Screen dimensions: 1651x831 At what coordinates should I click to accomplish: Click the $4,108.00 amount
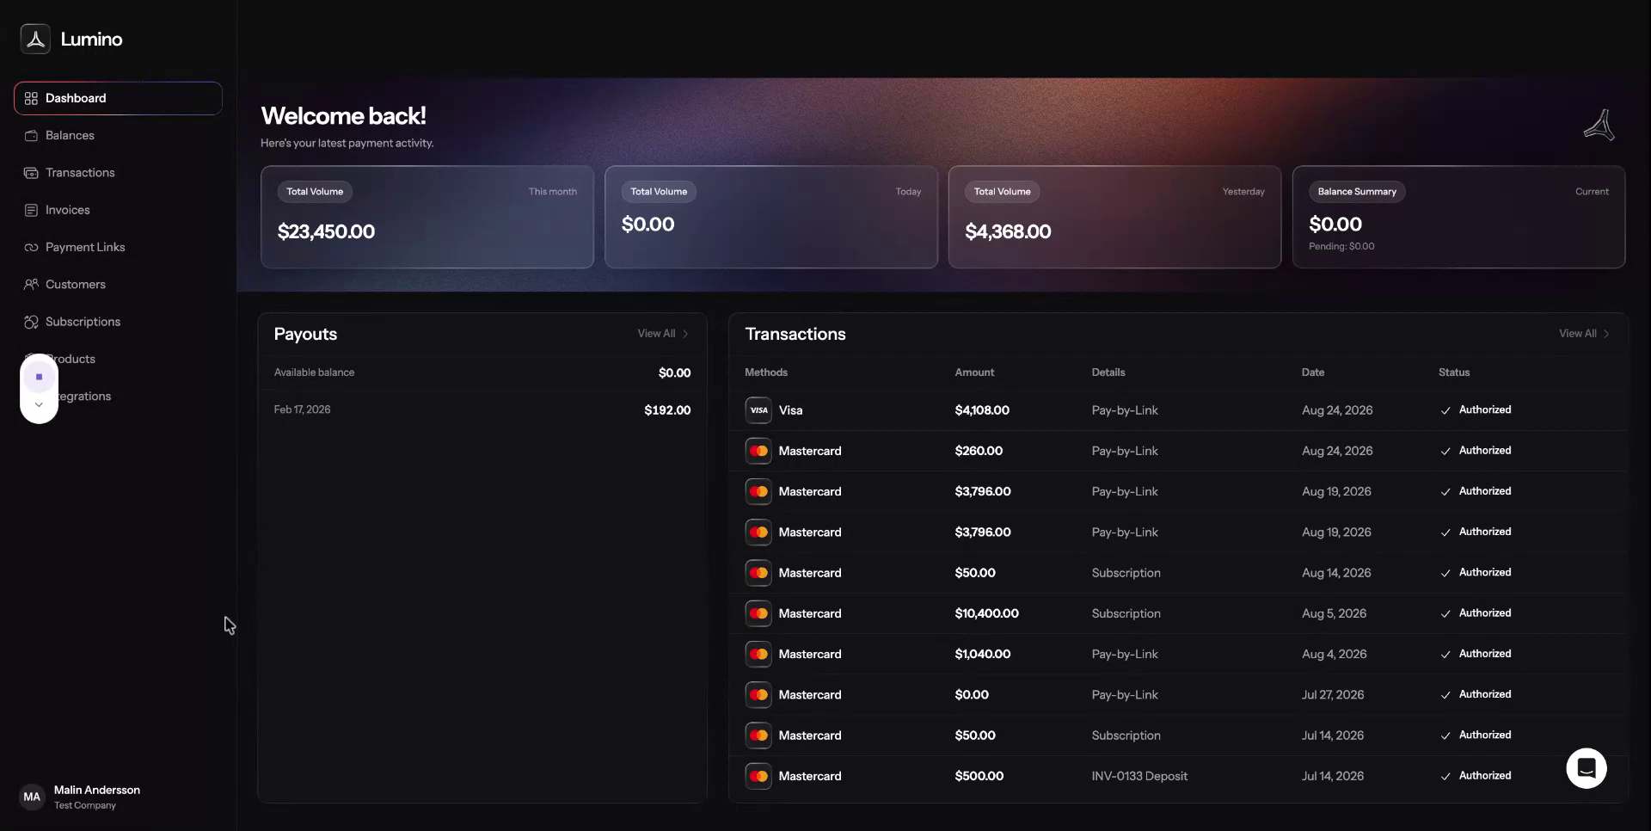tap(982, 410)
